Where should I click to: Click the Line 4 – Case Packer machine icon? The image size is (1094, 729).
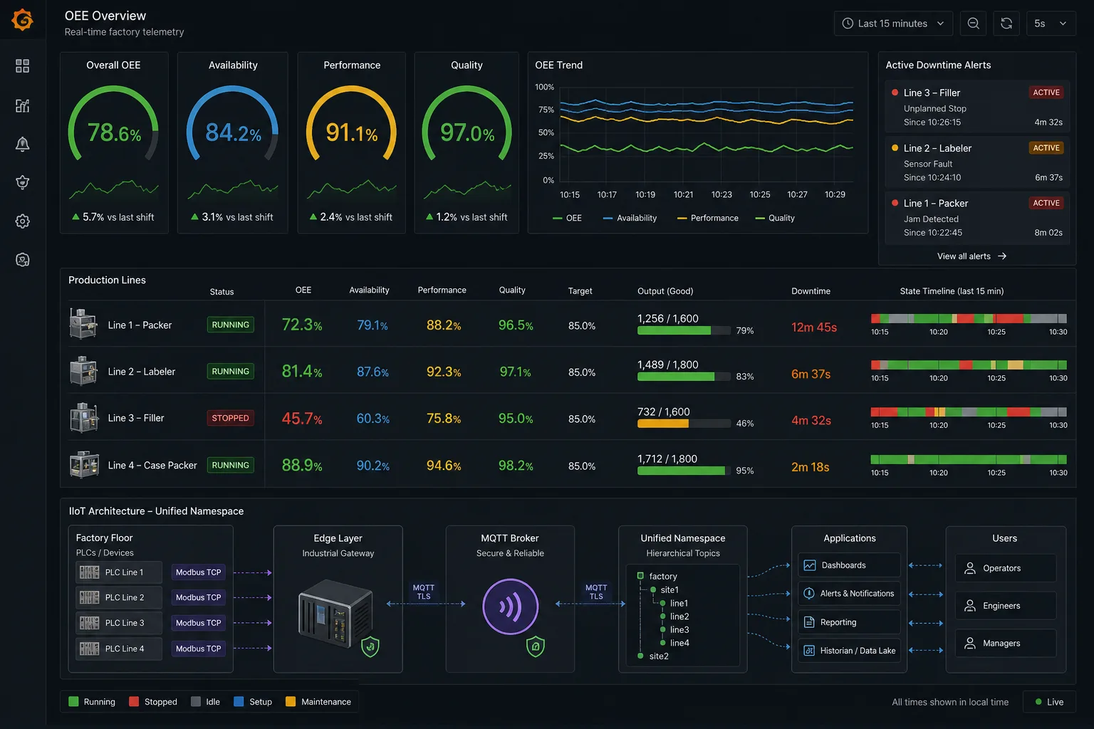(84, 465)
